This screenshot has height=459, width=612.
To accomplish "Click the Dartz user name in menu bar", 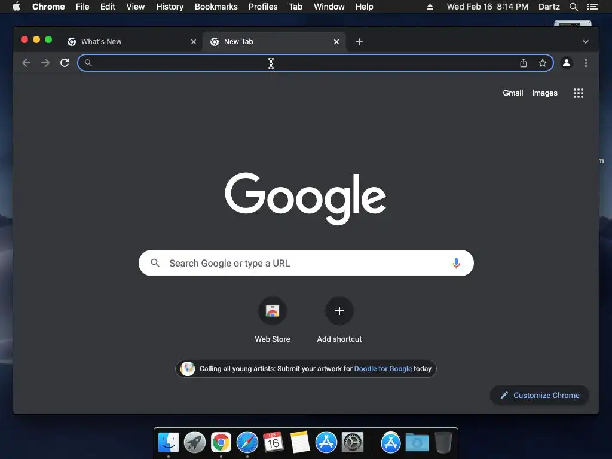I will click(x=549, y=7).
